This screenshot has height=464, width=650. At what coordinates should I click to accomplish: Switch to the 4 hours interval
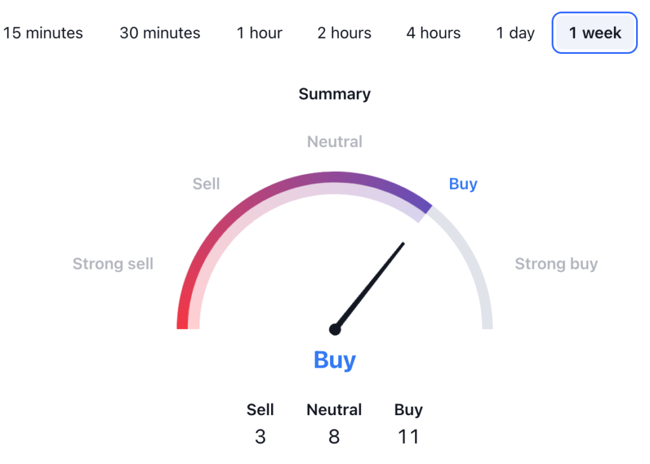(x=434, y=33)
